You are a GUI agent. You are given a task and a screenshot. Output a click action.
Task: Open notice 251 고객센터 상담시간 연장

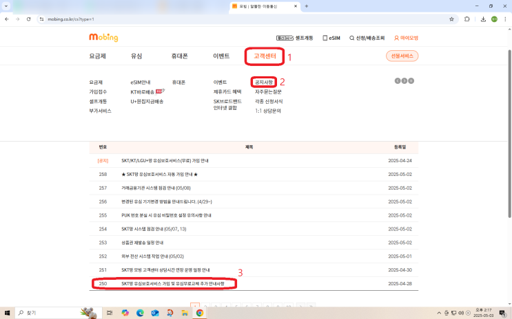(165, 270)
